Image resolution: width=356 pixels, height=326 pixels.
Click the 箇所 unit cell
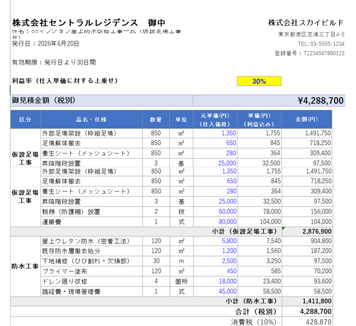[181, 282]
